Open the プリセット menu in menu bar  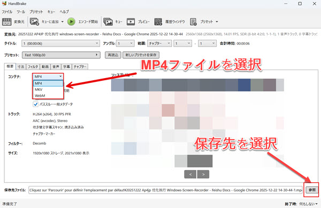tap(36, 12)
